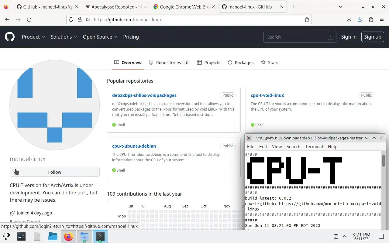Expand the hidden system tray icons
This screenshot has height=243, width=389.
pos(345,236)
